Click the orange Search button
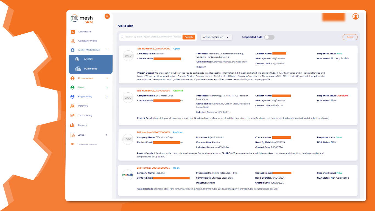Viewport: 375px width, 211px height. tap(189, 37)
